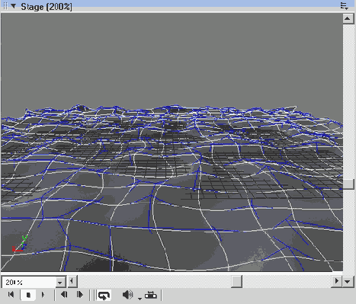Rewind the movie to the start
Viewport: 356px width, 304px height.
[x=11, y=295]
